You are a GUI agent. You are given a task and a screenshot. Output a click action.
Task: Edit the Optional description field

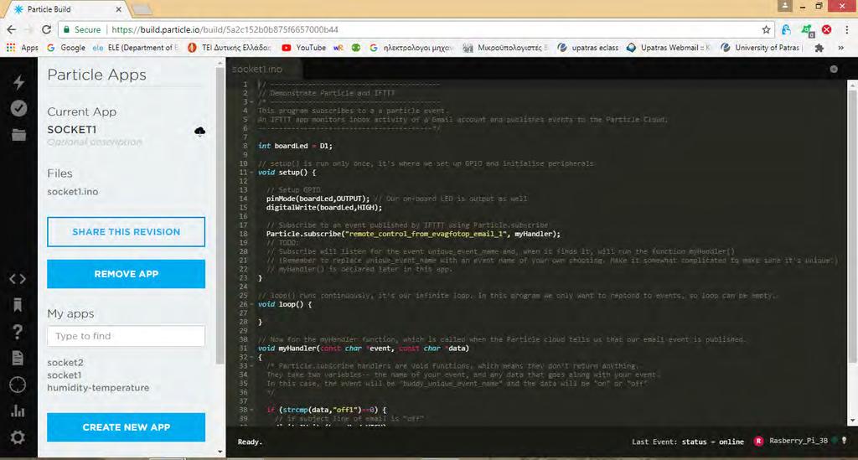point(94,142)
